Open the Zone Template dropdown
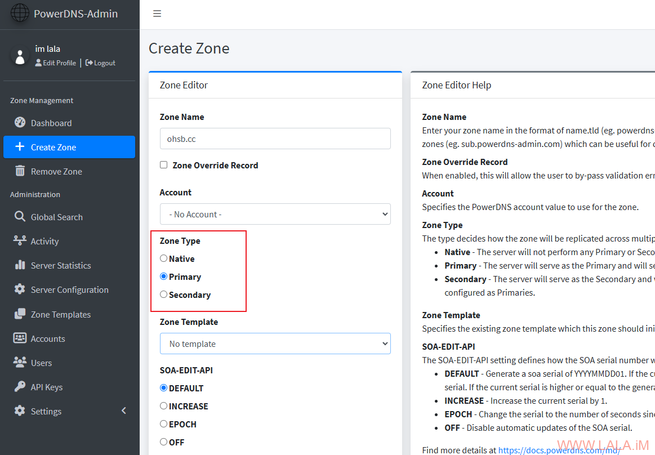 pos(275,344)
